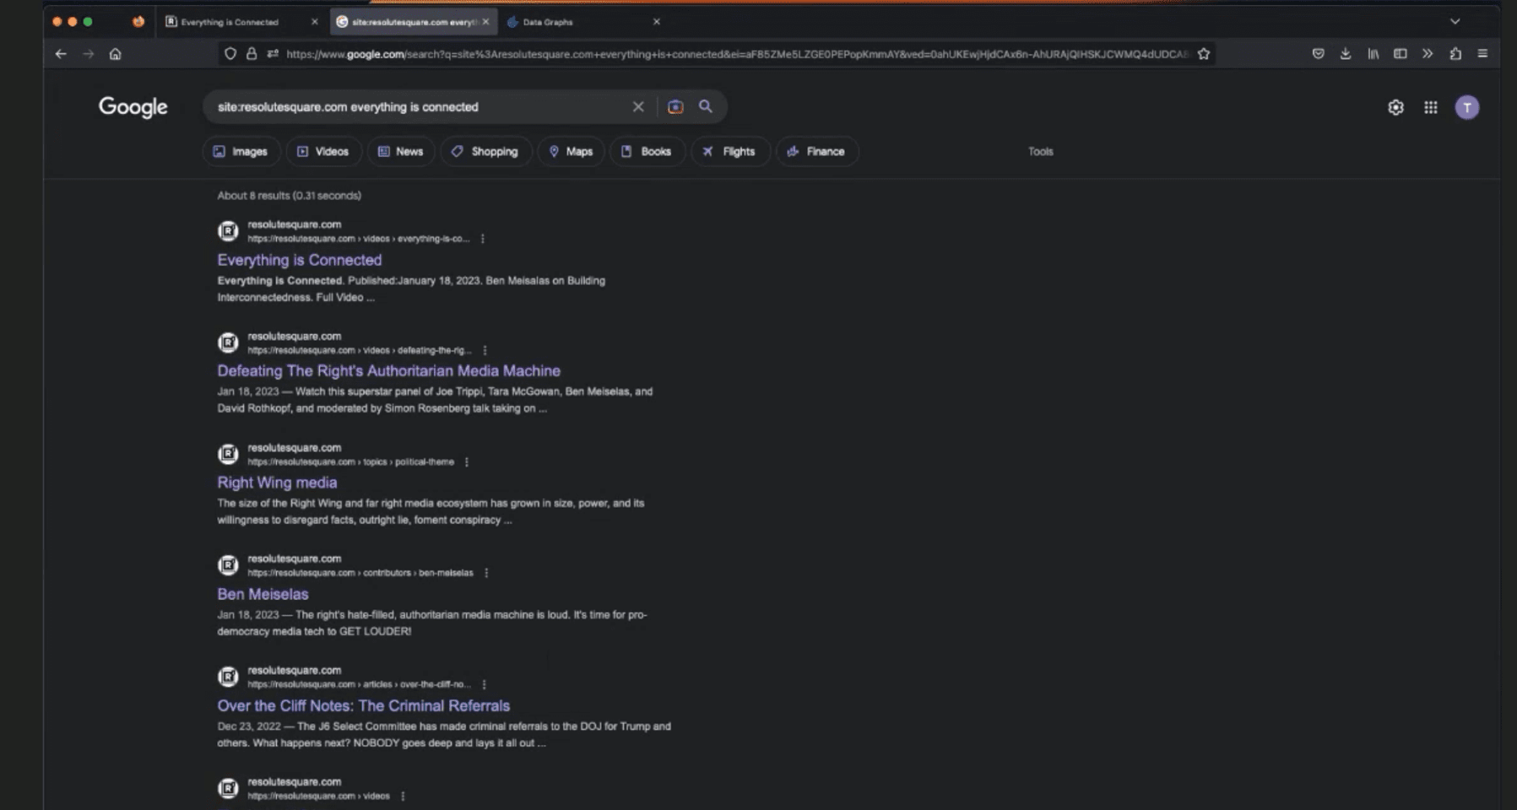Open Firefox downloads panel
The width and height of the screenshot is (1517, 810).
(x=1346, y=54)
